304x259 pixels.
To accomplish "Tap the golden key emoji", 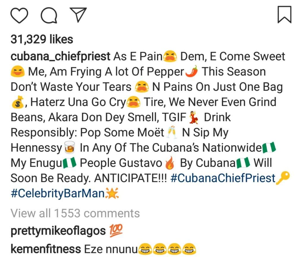I will (283, 178).
